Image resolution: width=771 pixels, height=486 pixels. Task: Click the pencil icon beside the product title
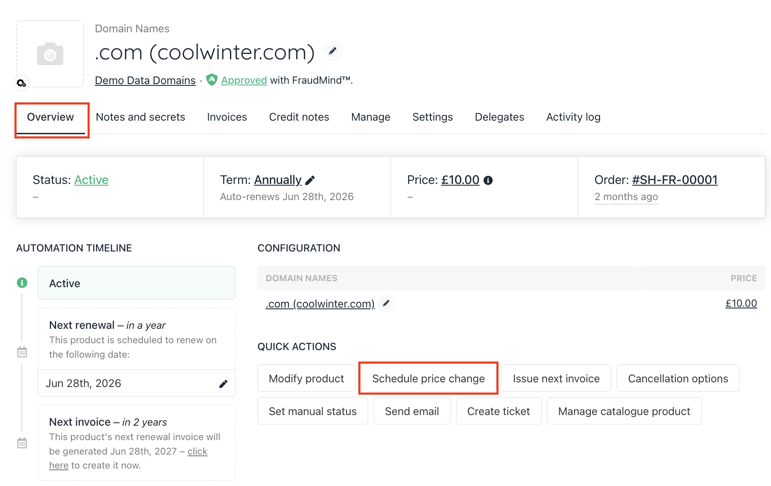tap(332, 51)
